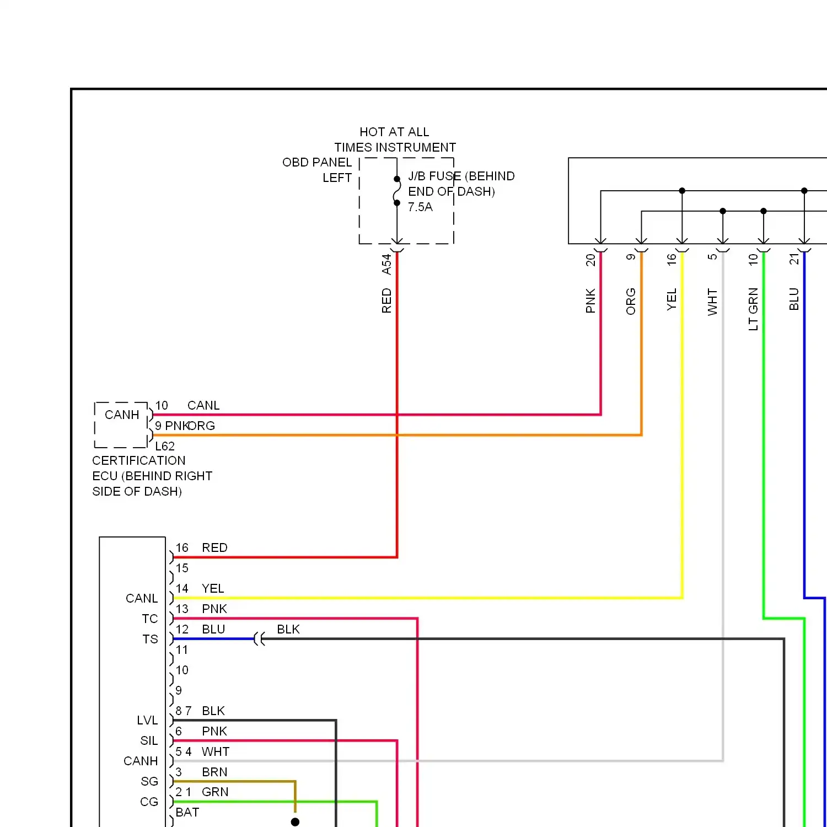Select the "L62" connector label
The height and width of the screenshot is (827, 827).
tap(165, 446)
